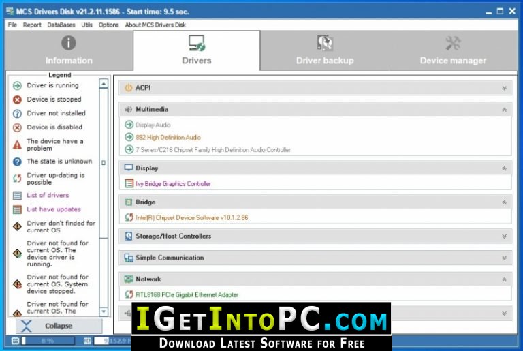This screenshot has height=351, width=523.
Task: Click the legend scrollbar up arrow
Action: [x=104, y=84]
